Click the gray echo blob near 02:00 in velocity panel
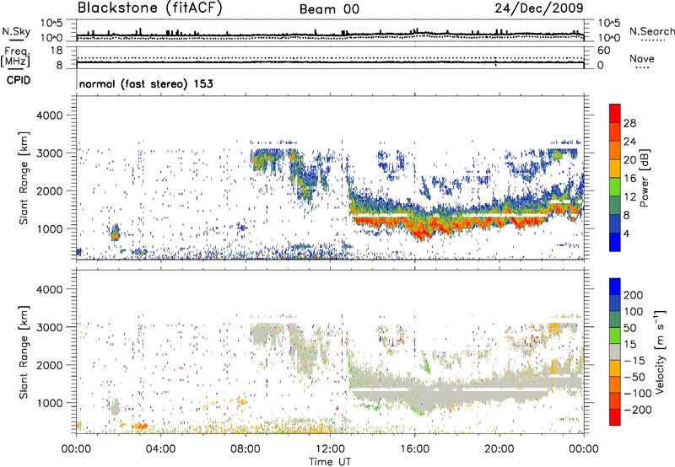The width and height of the screenshot is (675, 467). (115, 406)
